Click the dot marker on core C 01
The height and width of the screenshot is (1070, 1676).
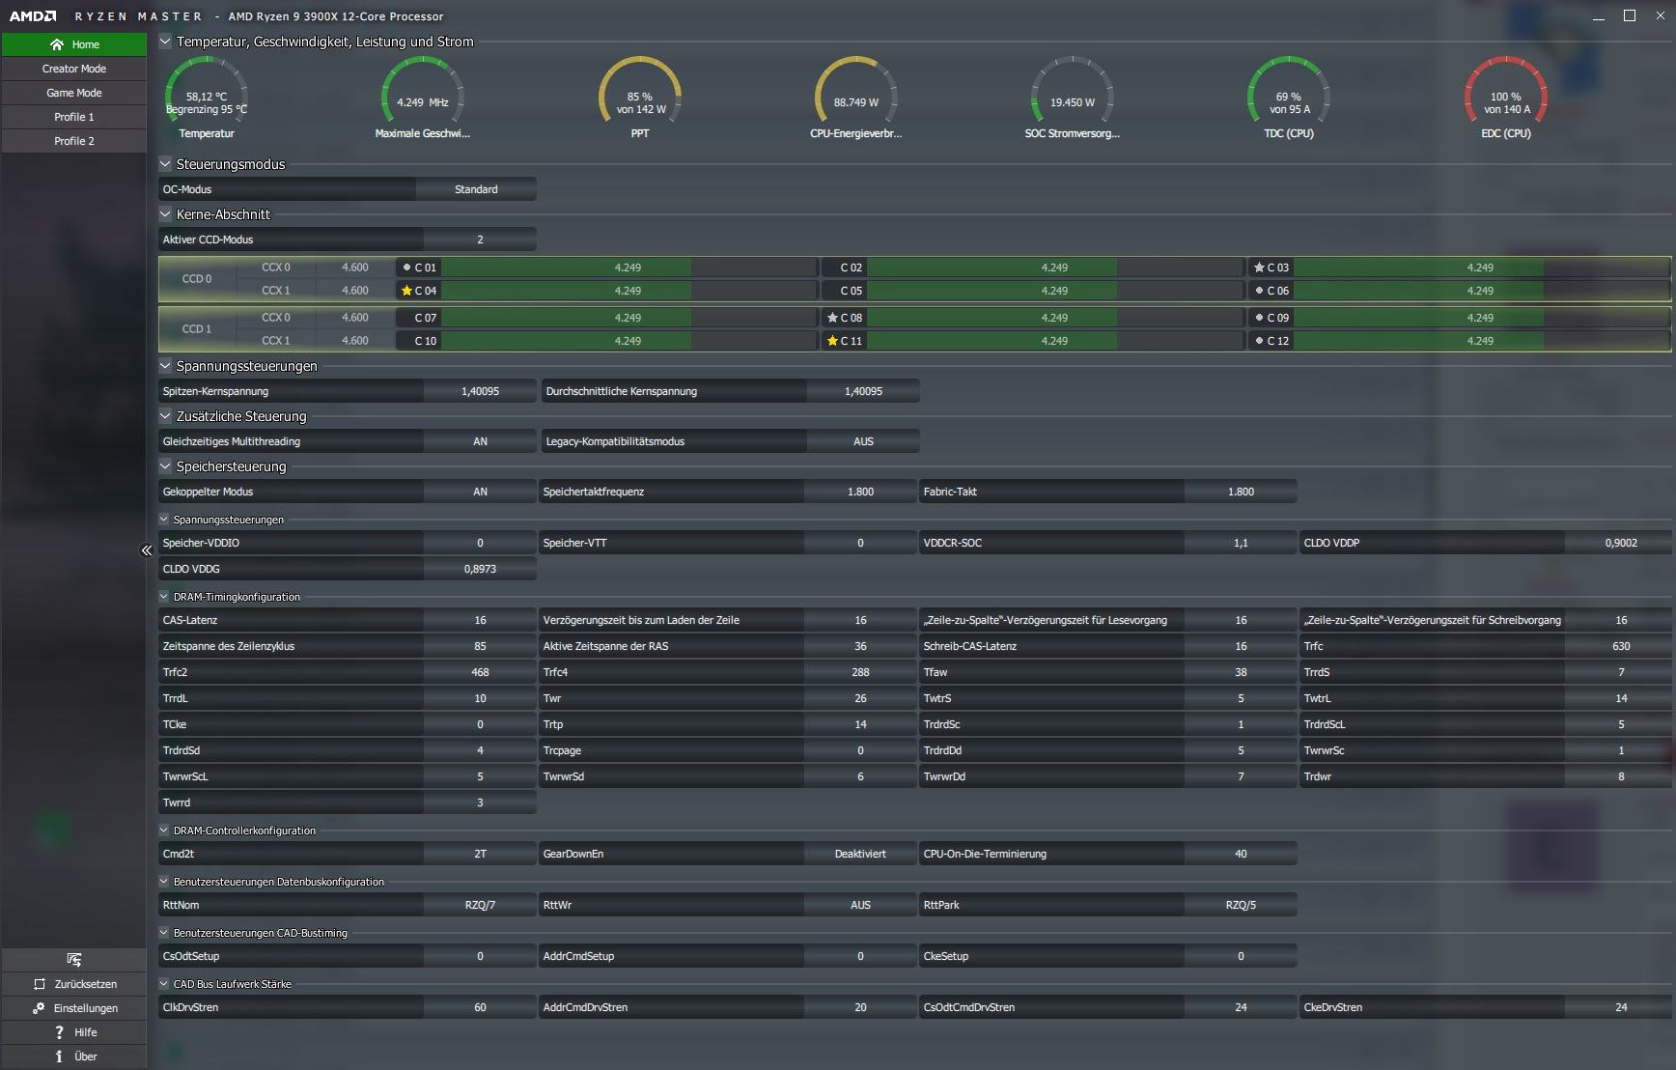tap(406, 267)
